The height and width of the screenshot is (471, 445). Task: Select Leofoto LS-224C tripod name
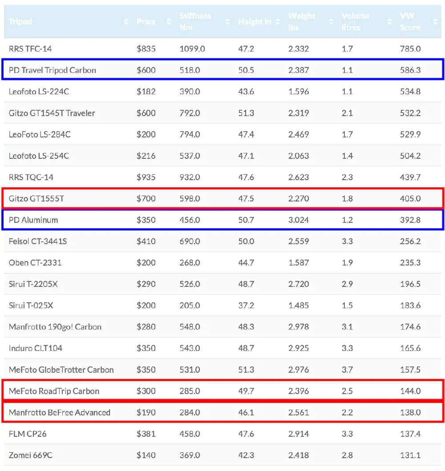(x=39, y=91)
